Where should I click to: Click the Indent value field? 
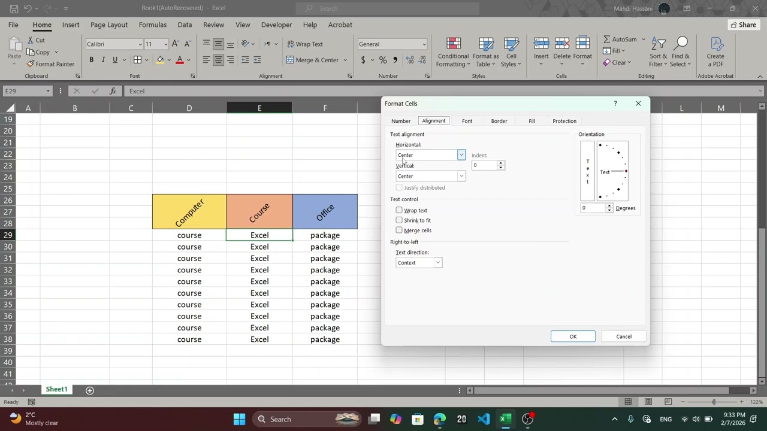click(x=485, y=165)
